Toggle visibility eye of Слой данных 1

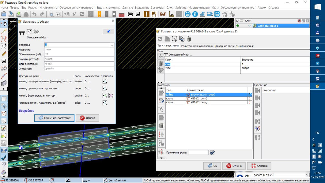[250, 26]
